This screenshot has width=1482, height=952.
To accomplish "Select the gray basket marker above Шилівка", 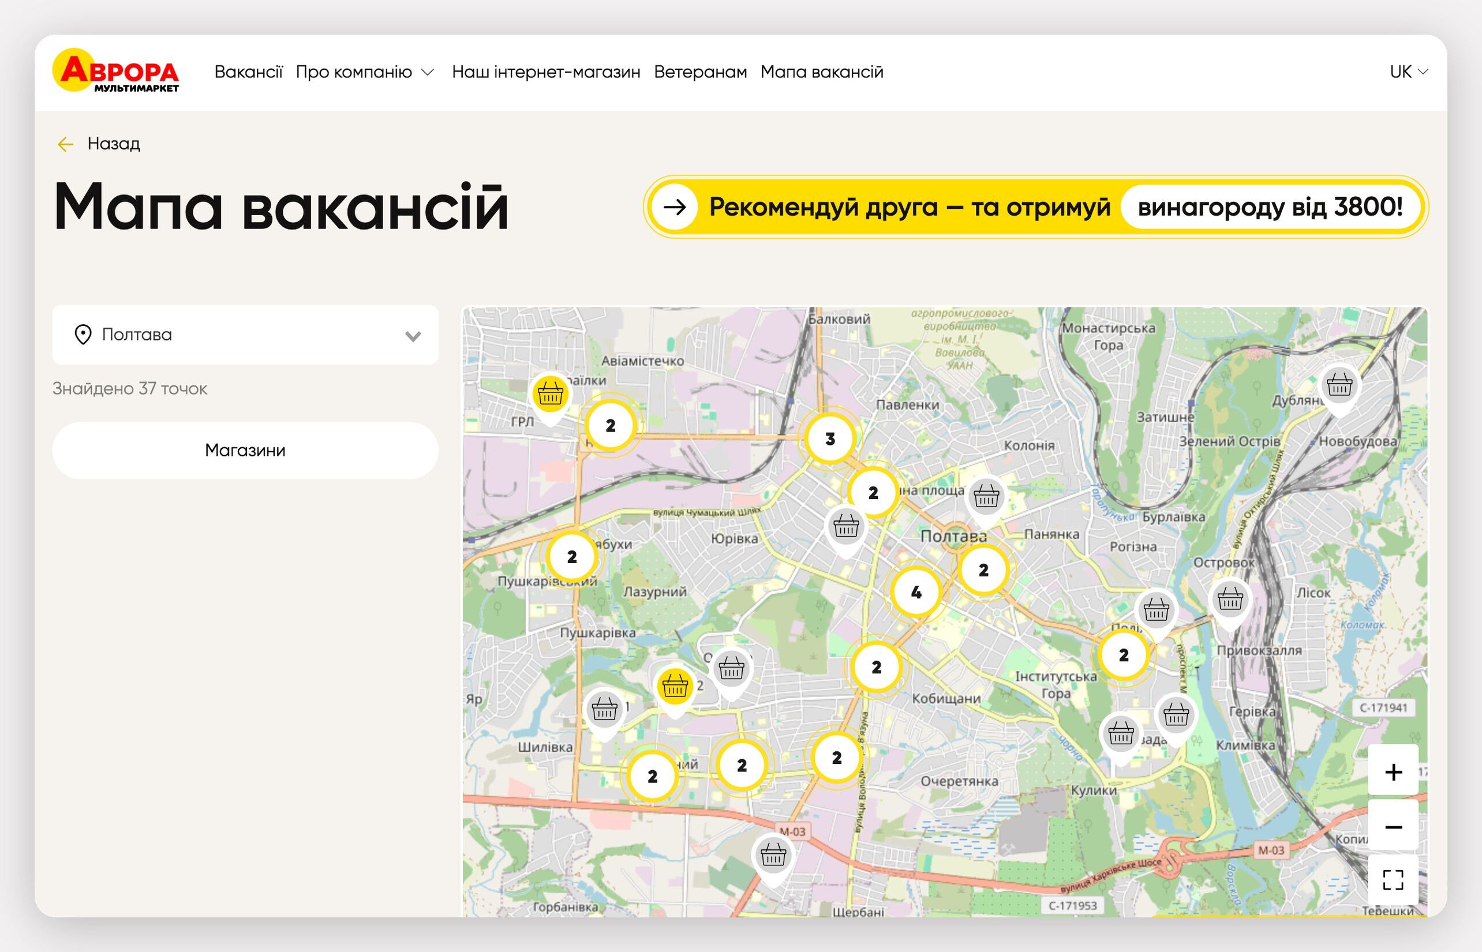I will click(604, 712).
